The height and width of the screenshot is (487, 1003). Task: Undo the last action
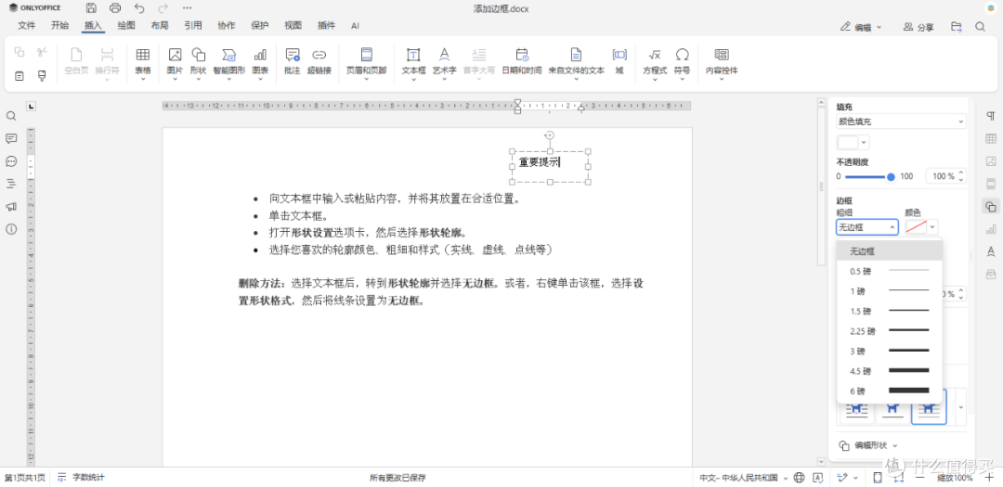click(x=139, y=8)
